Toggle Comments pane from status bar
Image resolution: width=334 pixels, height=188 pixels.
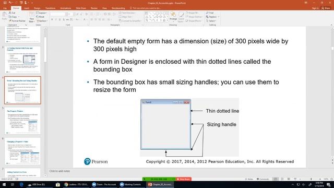(x=263, y=179)
